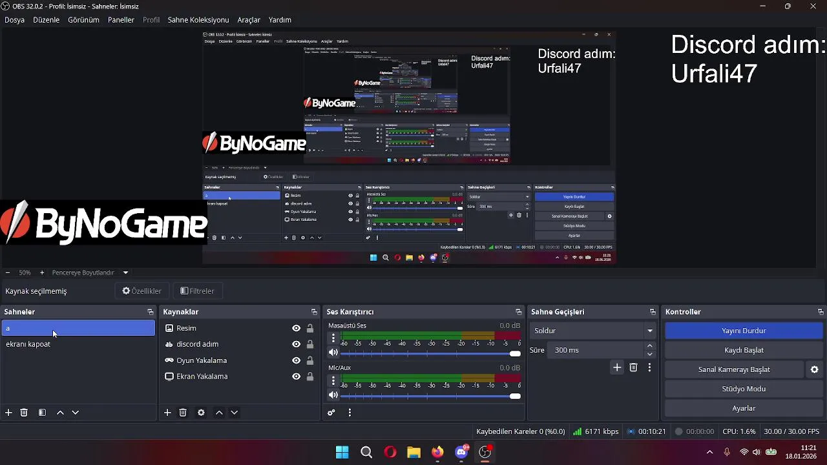827x465 pixels.
Task: Click Sanal Kamerayı Başlat button
Action: (734, 369)
